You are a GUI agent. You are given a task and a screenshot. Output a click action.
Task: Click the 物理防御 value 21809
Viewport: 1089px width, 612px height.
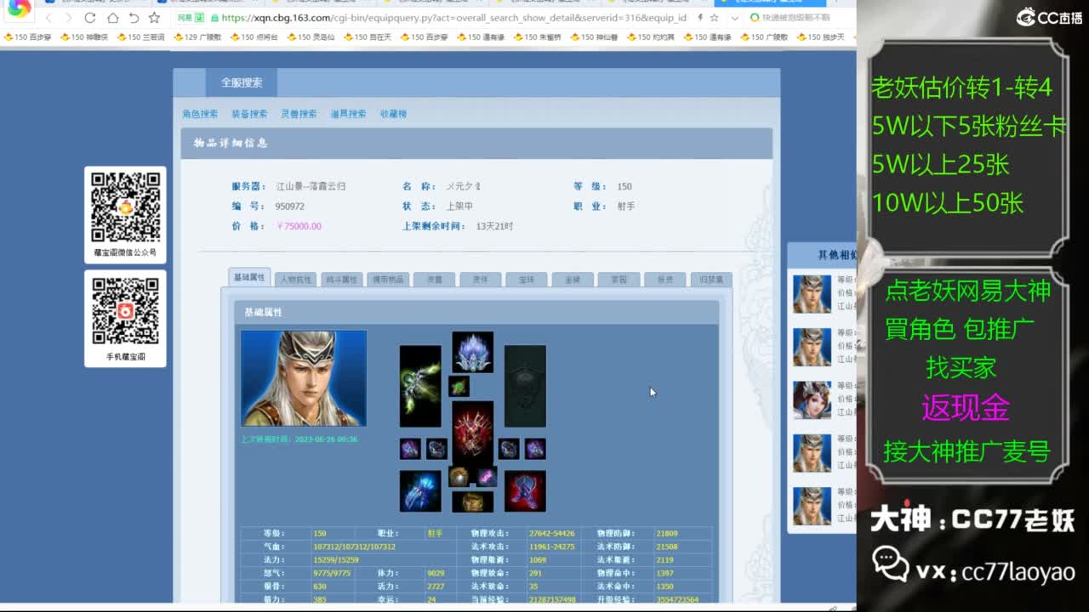click(x=667, y=534)
